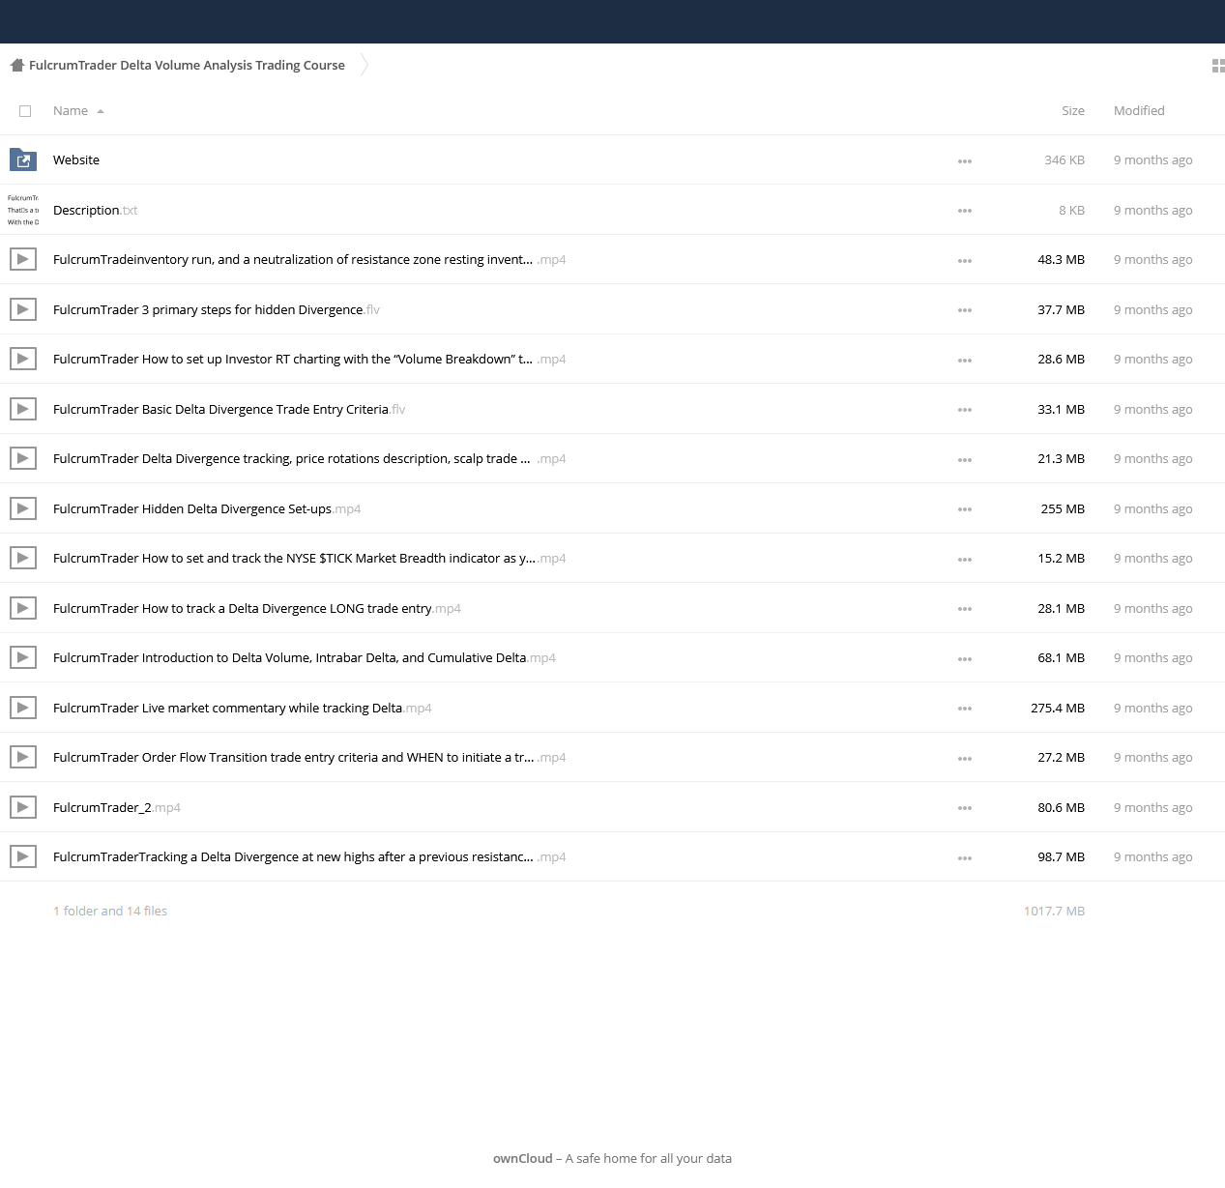
Task: Open 'FulcrumTrader Hidden Delta Divergence Set-ups.mp4'
Action: (x=207, y=509)
